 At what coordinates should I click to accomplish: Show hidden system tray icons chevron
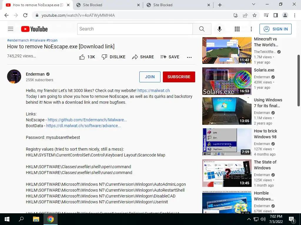[249, 219]
